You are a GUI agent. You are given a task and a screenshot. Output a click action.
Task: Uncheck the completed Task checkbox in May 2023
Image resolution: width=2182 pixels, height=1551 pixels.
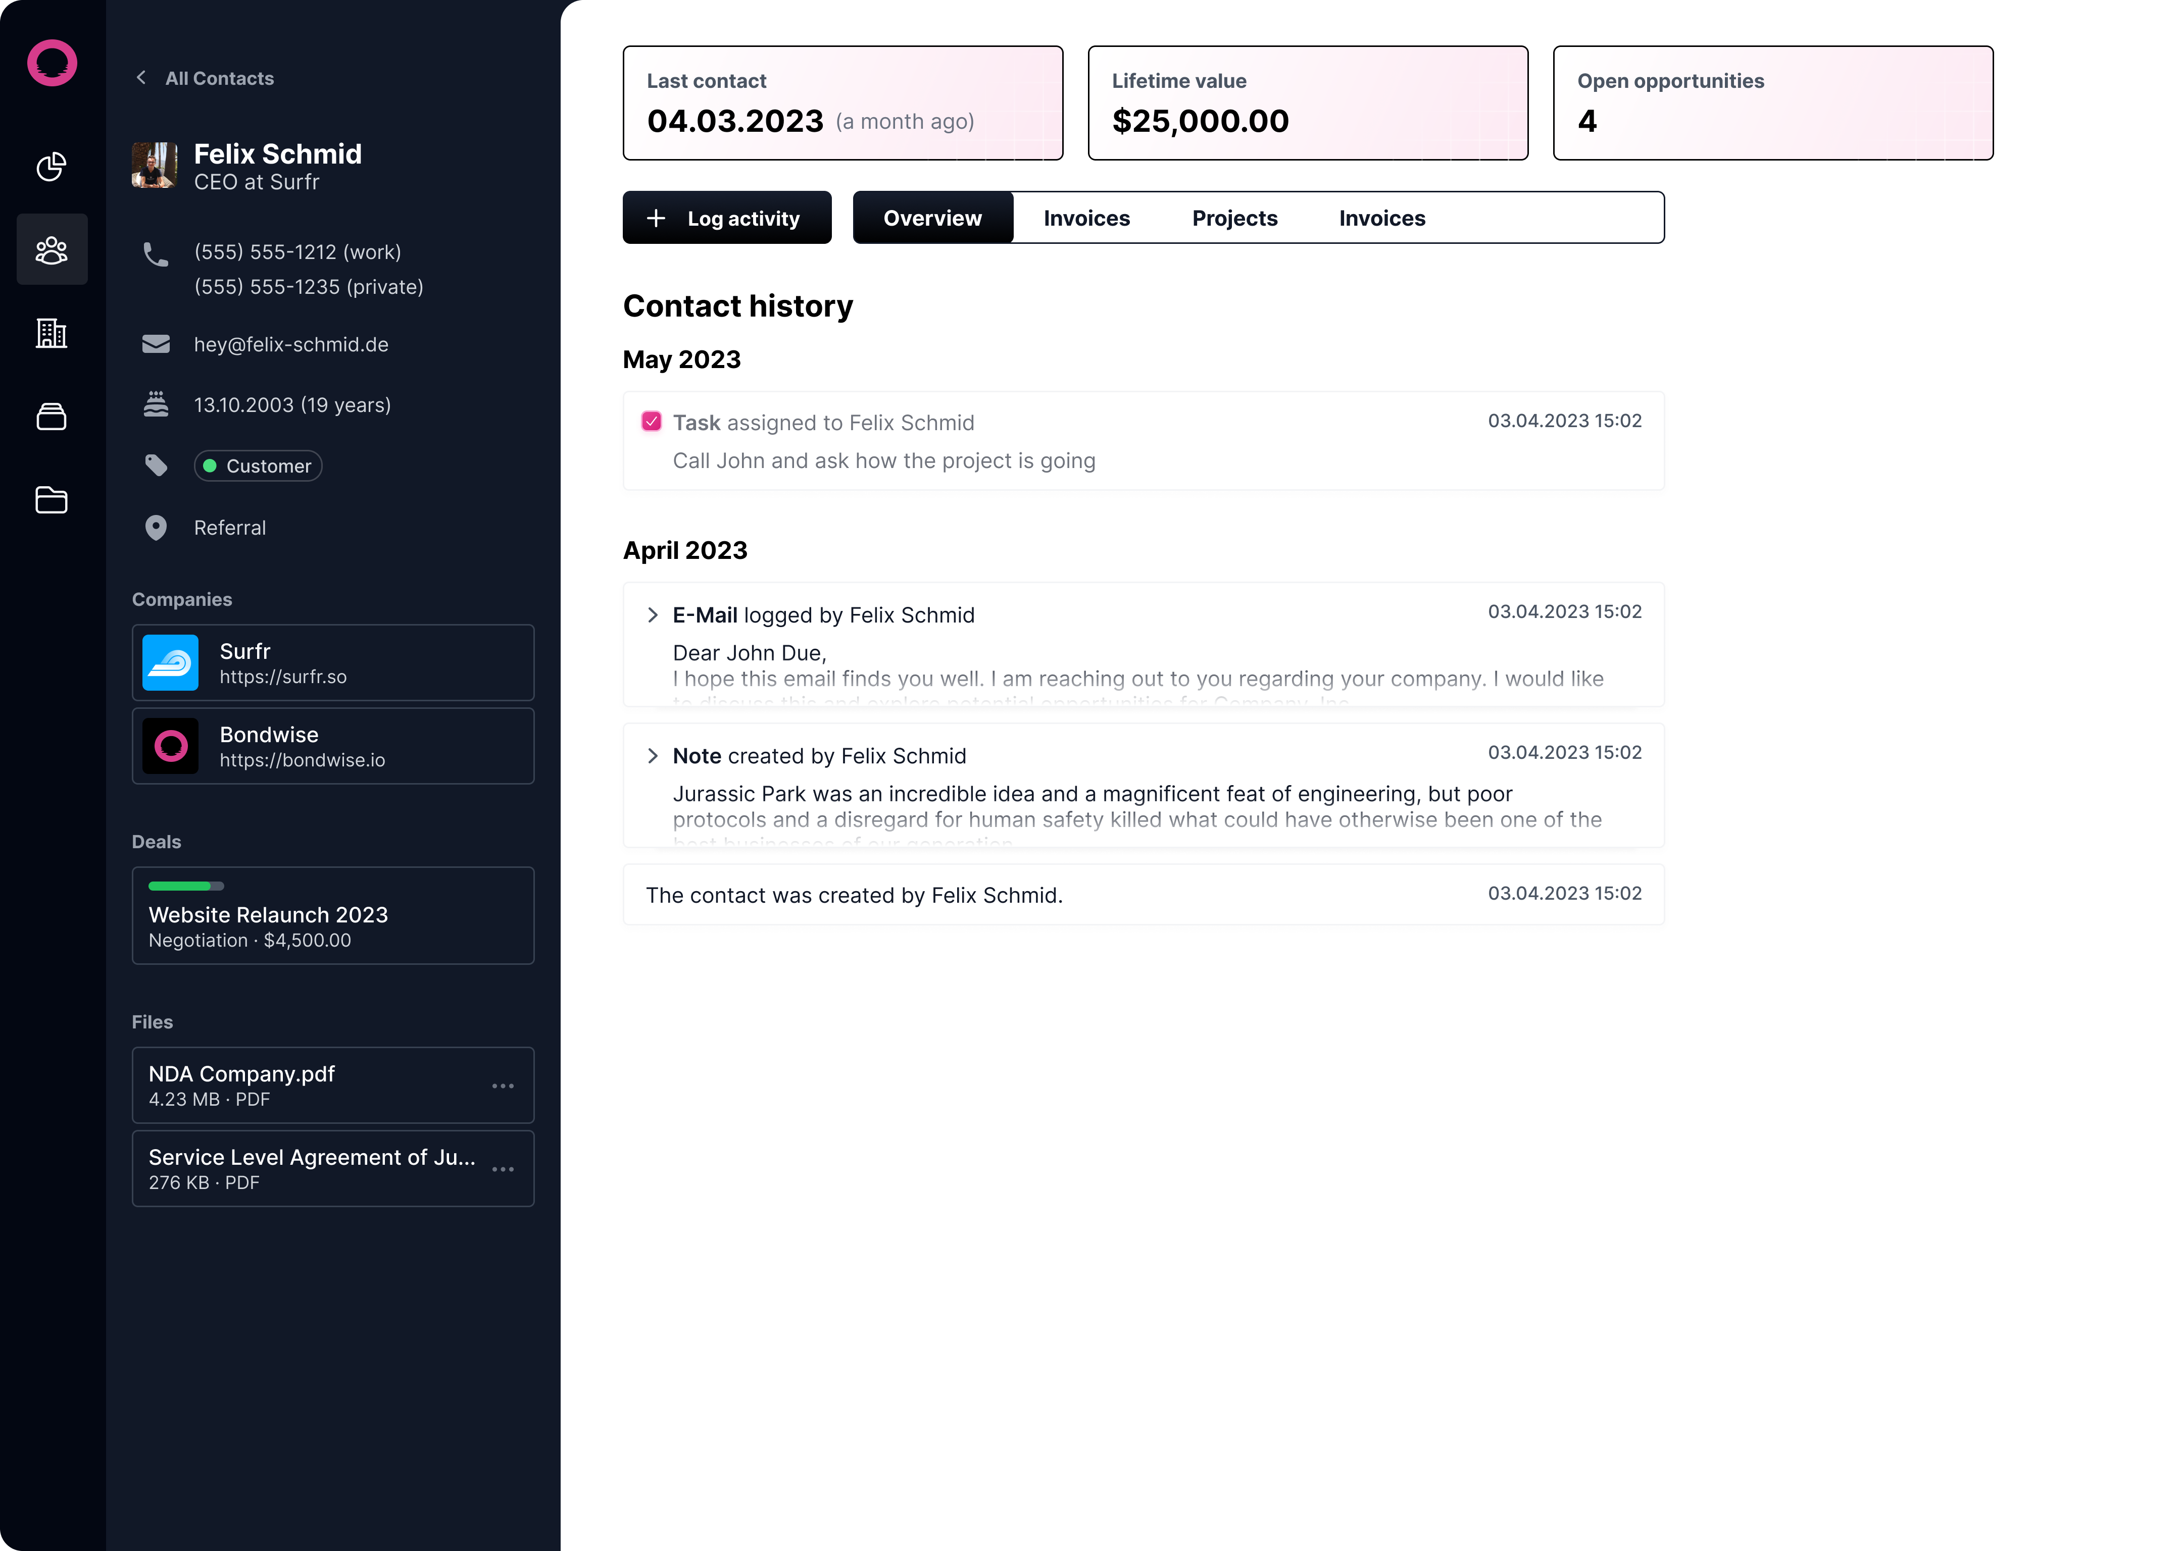coord(653,420)
